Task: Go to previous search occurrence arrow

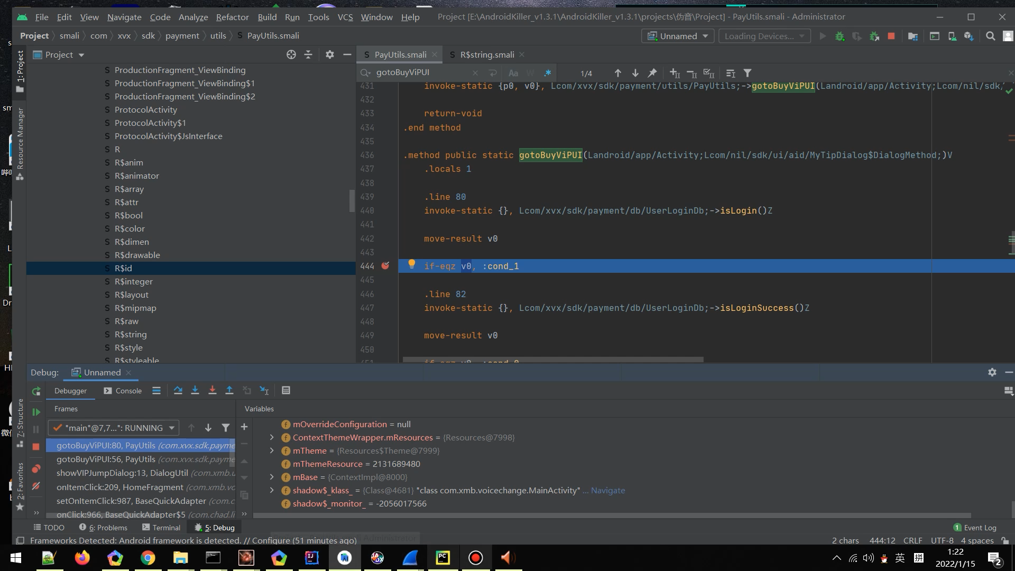Action: 617,73
